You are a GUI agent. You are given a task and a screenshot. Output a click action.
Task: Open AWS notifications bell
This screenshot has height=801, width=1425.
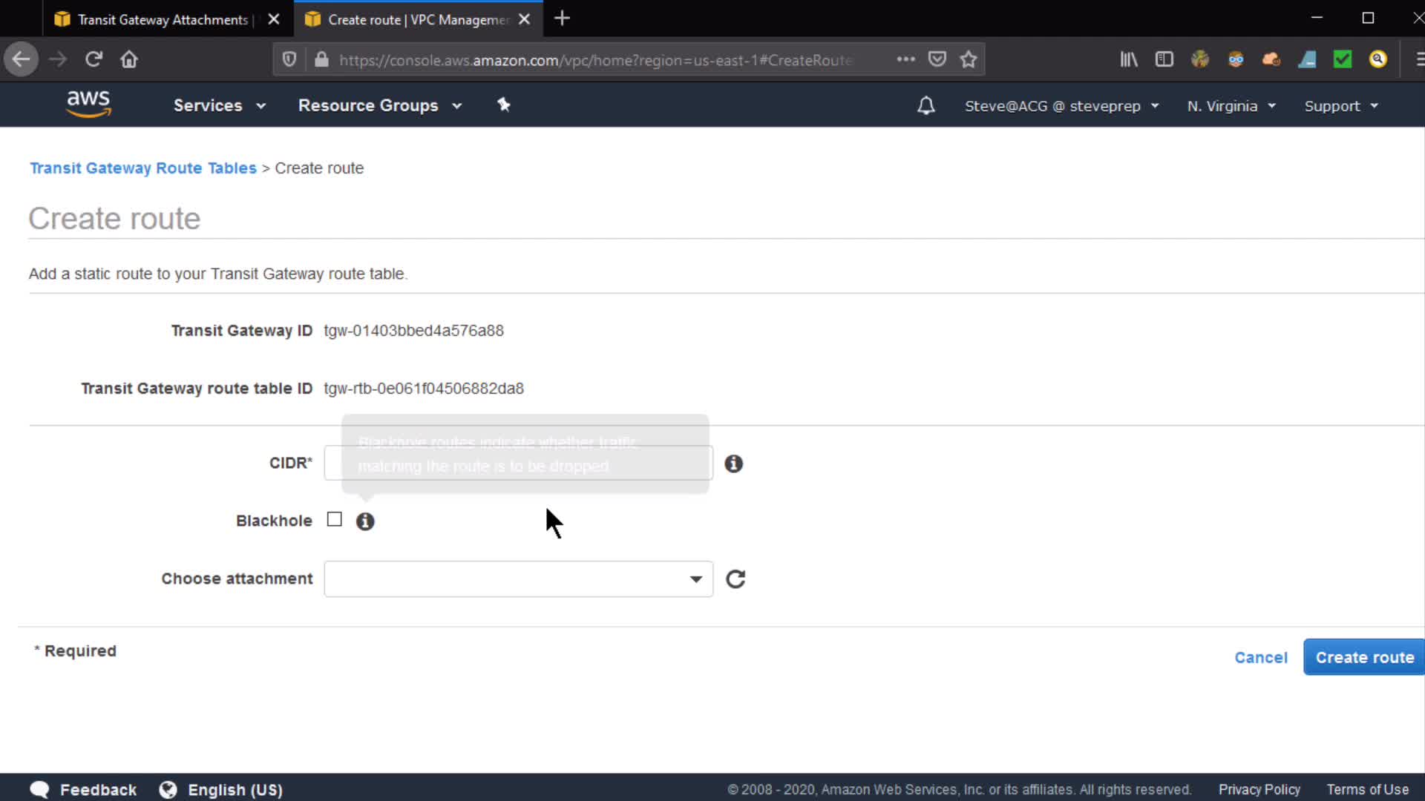pyautogui.click(x=926, y=105)
